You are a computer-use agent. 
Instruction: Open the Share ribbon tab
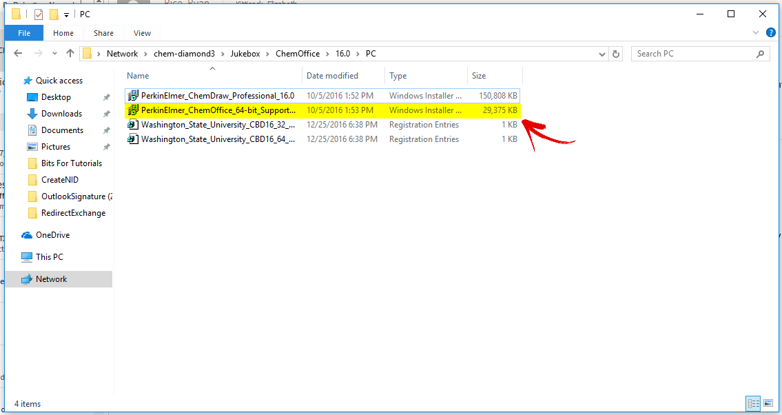pos(103,33)
